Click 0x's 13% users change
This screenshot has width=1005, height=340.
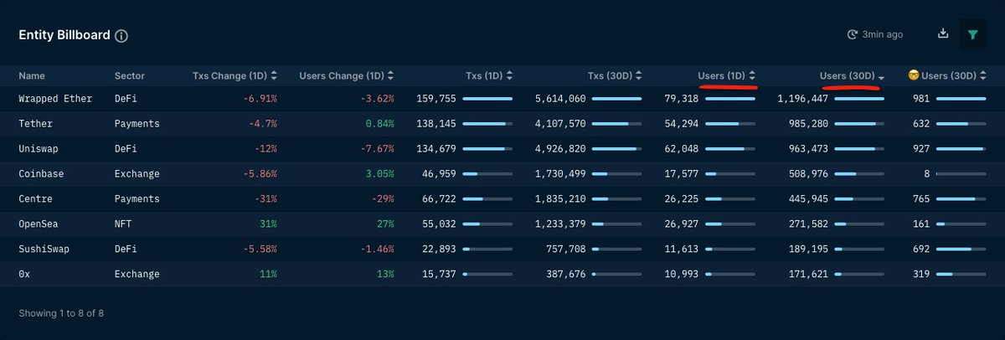(385, 275)
